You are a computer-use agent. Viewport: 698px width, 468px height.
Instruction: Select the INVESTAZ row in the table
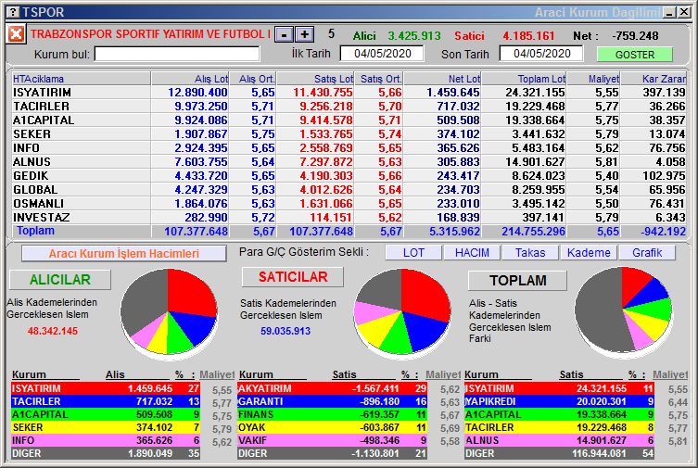click(x=349, y=217)
